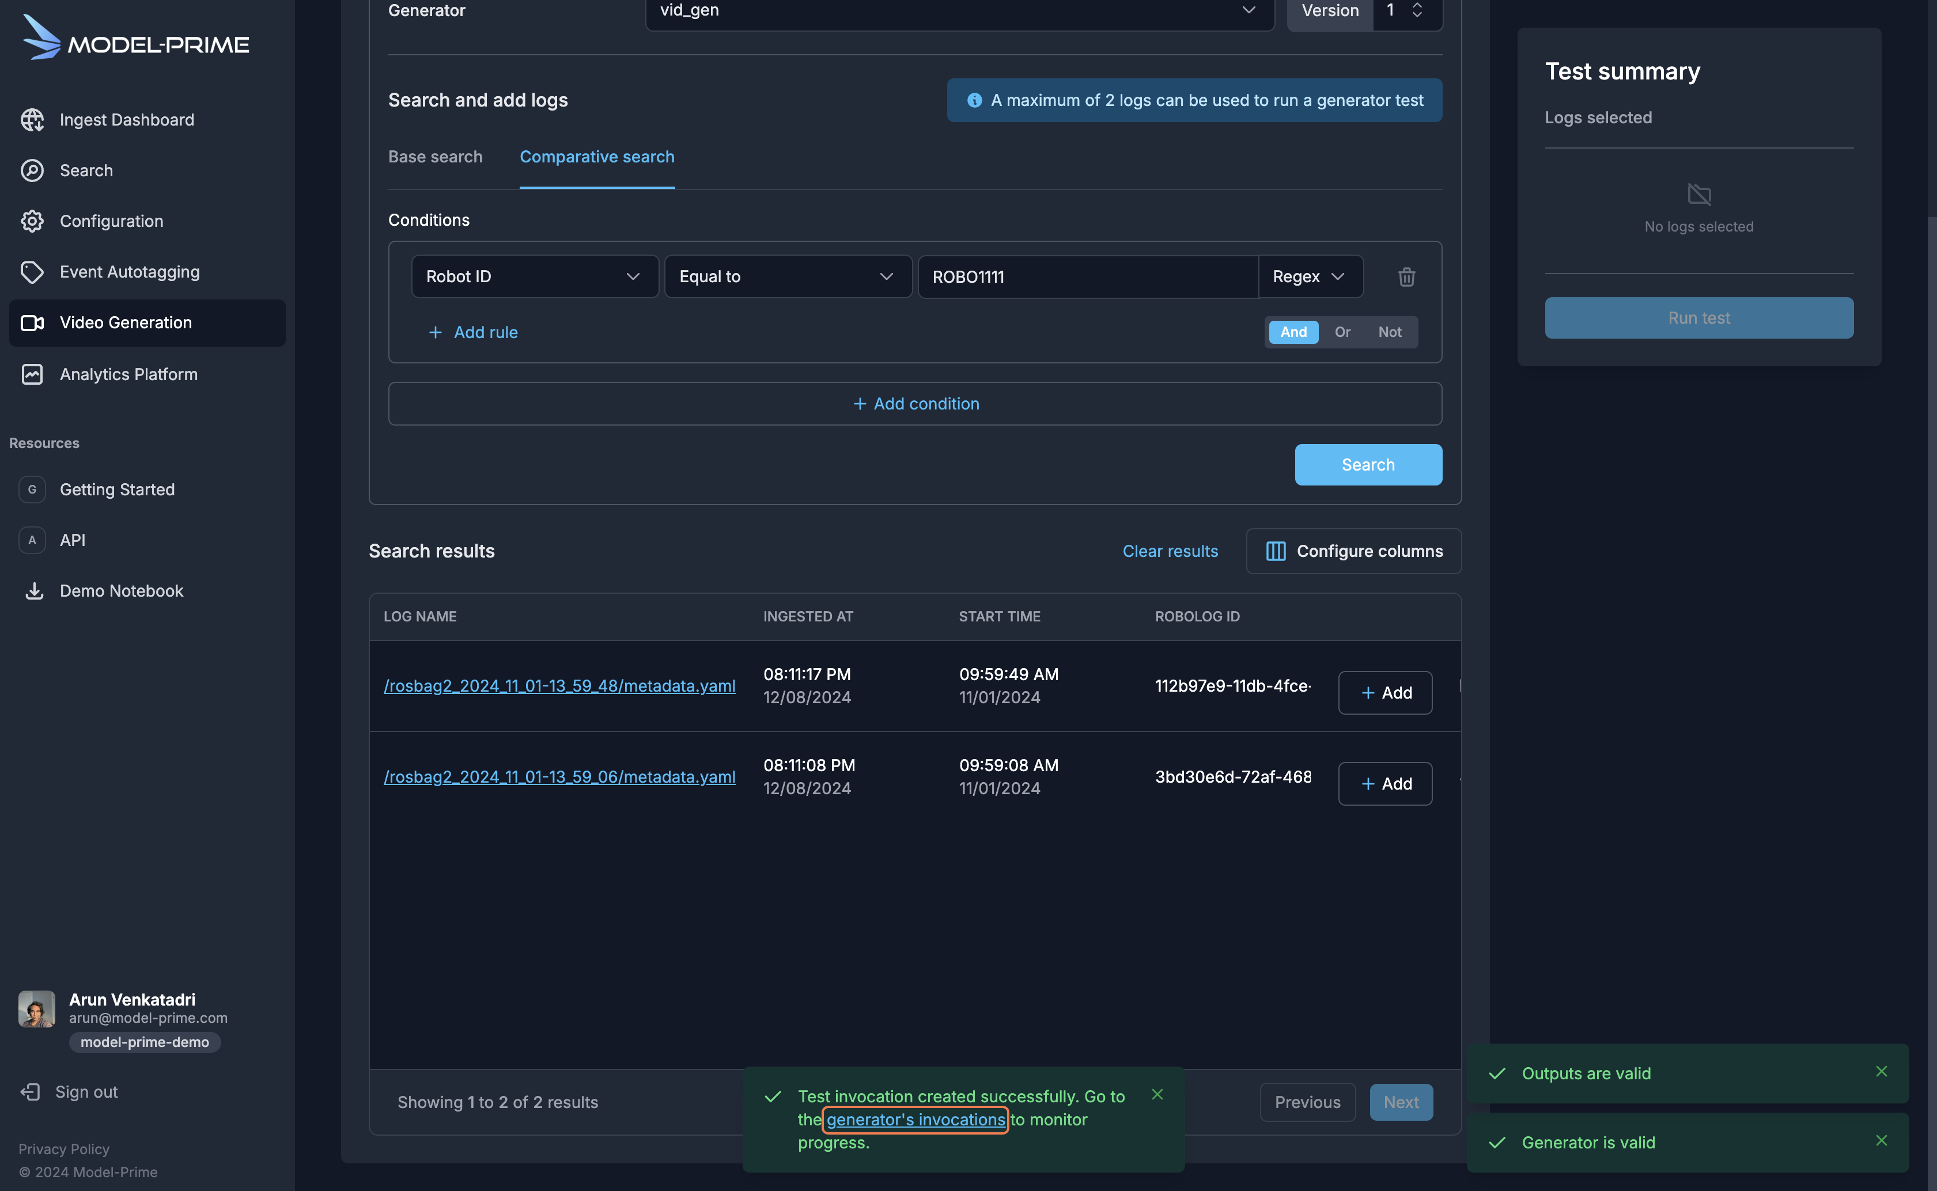Click the ROBO1111 value input field

click(x=1088, y=276)
